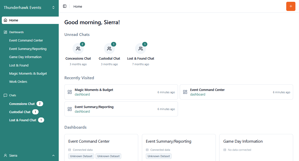
Task: Open recently visited Event Summary/Reporting card
Action: pyautogui.click(x=121, y=109)
